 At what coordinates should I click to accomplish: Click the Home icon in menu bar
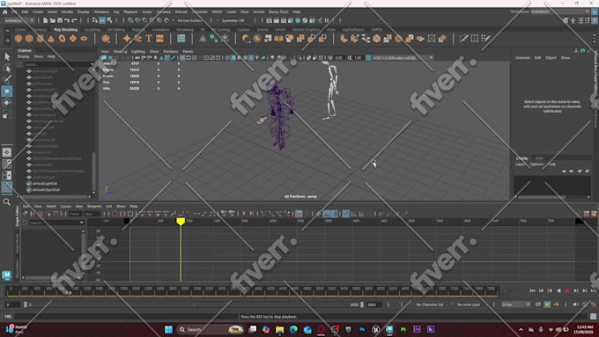[x=5, y=11]
